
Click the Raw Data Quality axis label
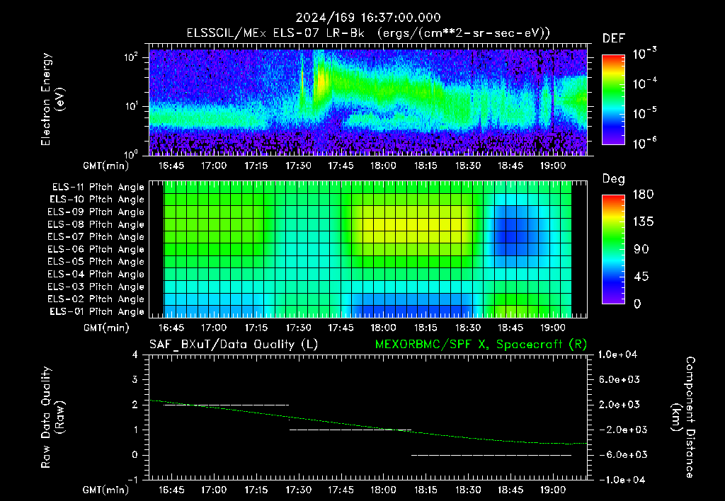coord(52,417)
